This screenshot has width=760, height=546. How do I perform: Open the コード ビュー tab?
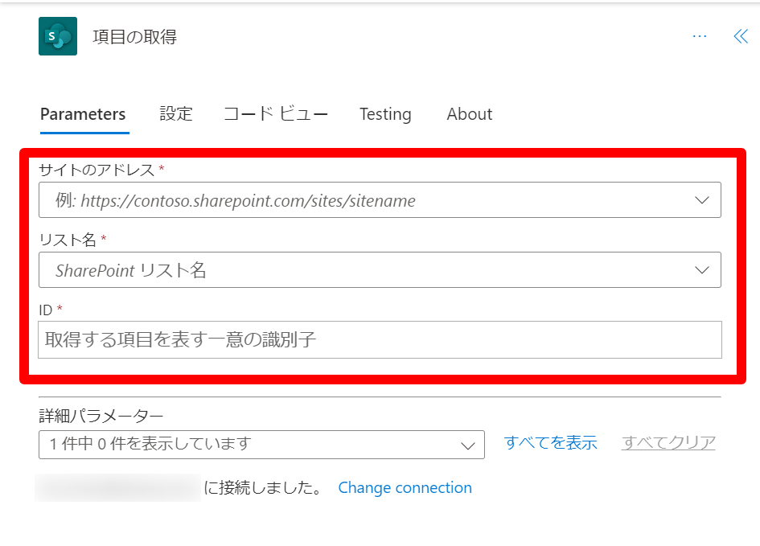tap(275, 114)
